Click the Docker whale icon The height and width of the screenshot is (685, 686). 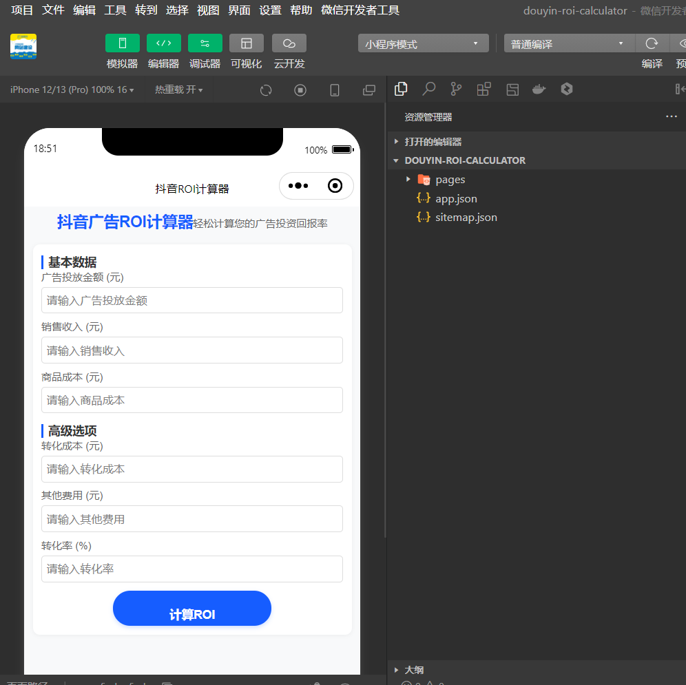point(539,89)
